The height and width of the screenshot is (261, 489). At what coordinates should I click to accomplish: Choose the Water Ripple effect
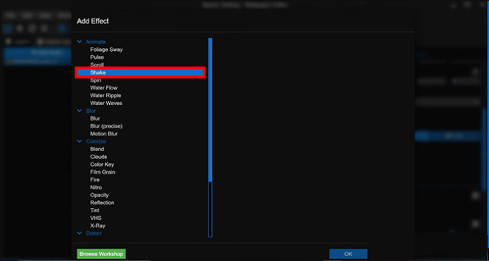coord(106,96)
